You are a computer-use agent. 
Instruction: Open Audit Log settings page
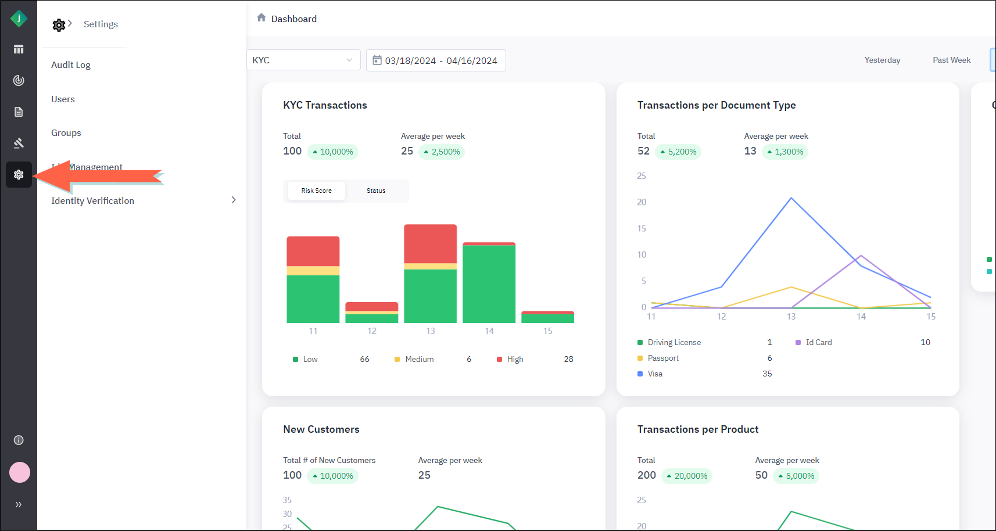(x=71, y=65)
